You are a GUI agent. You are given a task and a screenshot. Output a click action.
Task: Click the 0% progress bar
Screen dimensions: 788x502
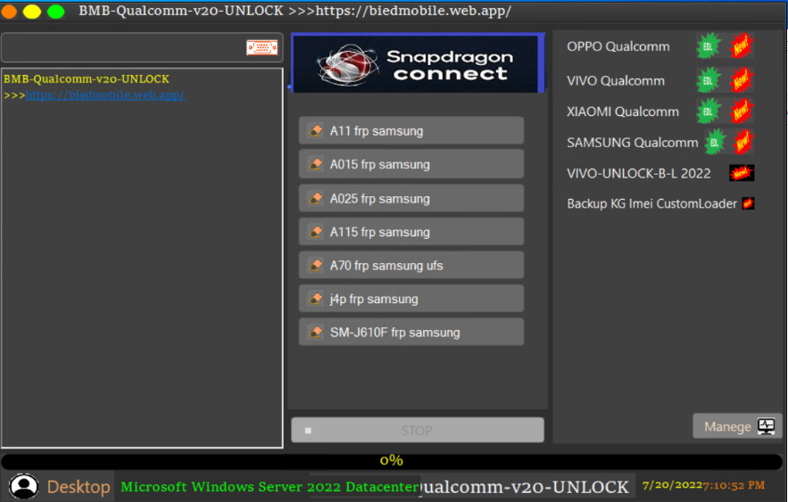click(x=392, y=460)
